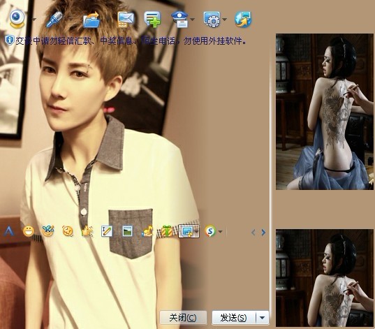This screenshot has height=329, width=375.
Task: Click the security warning text 交谈中请勿轻信汇款
Action: [53, 41]
